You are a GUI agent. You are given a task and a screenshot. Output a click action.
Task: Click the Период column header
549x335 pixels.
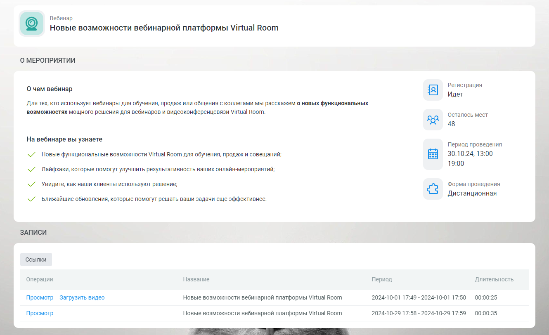point(382,279)
